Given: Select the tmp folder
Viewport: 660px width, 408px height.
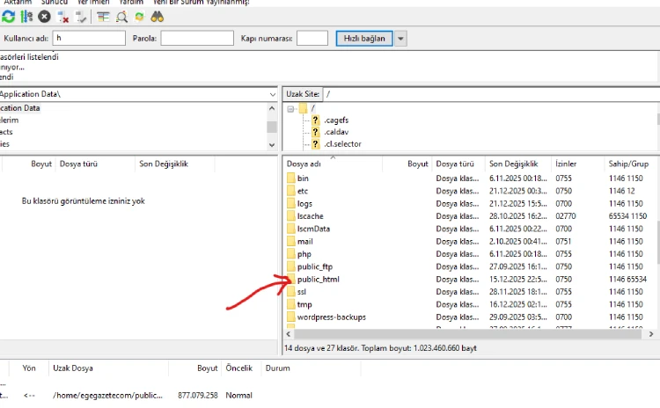Looking at the screenshot, I should pyautogui.click(x=304, y=304).
